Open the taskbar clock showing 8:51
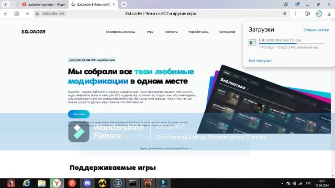 pos(322,183)
